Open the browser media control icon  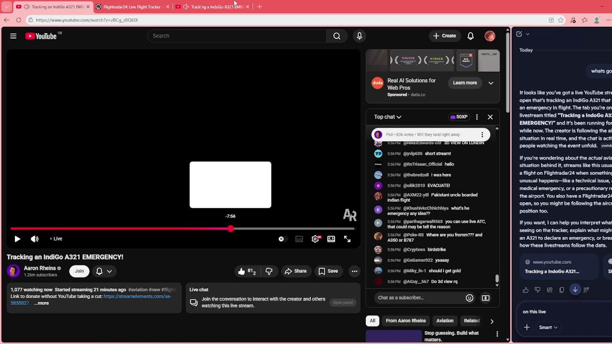pyautogui.click(x=573, y=20)
